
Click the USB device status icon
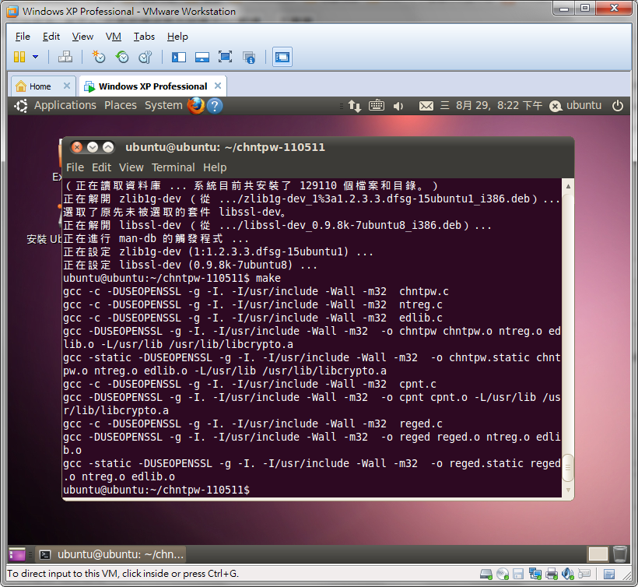[x=584, y=574]
